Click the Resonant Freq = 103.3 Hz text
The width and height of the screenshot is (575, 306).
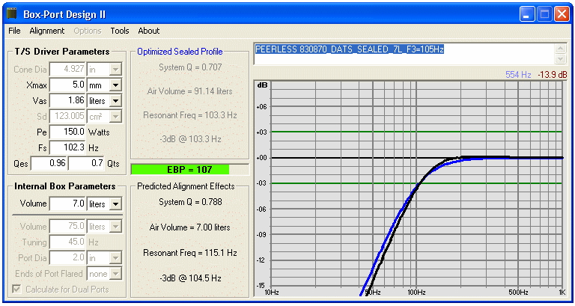pos(190,115)
